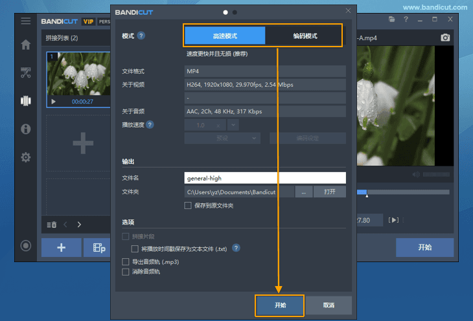Open help question mark in title bar

point(406,19)
